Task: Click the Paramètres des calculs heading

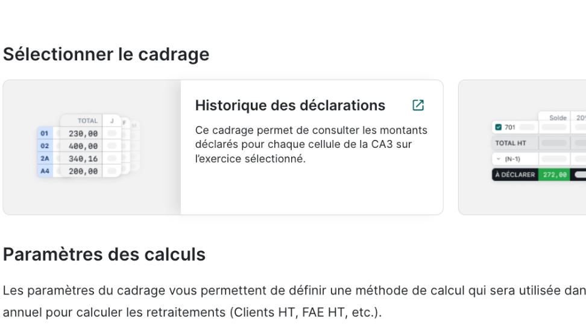Action: (x=104, y=255)
